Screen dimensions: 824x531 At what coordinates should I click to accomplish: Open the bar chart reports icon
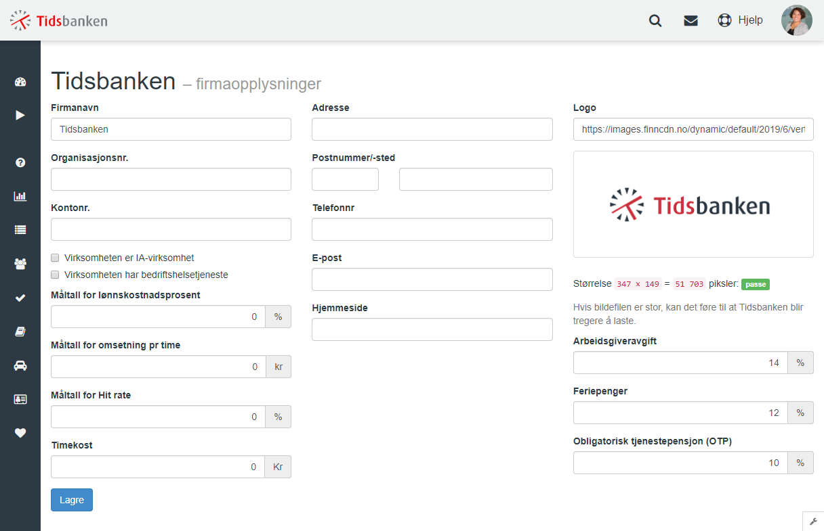coord(20,196)
